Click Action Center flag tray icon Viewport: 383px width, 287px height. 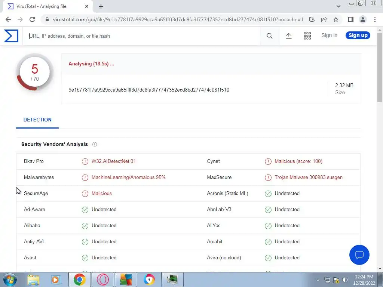tap(336, 280)
